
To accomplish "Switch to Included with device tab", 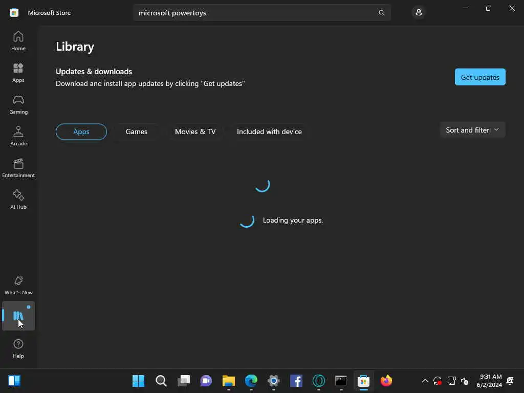I will point(269,132).
